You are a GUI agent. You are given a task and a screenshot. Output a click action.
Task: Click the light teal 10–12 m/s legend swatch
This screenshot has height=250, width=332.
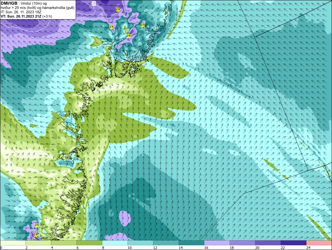(140, 243)
